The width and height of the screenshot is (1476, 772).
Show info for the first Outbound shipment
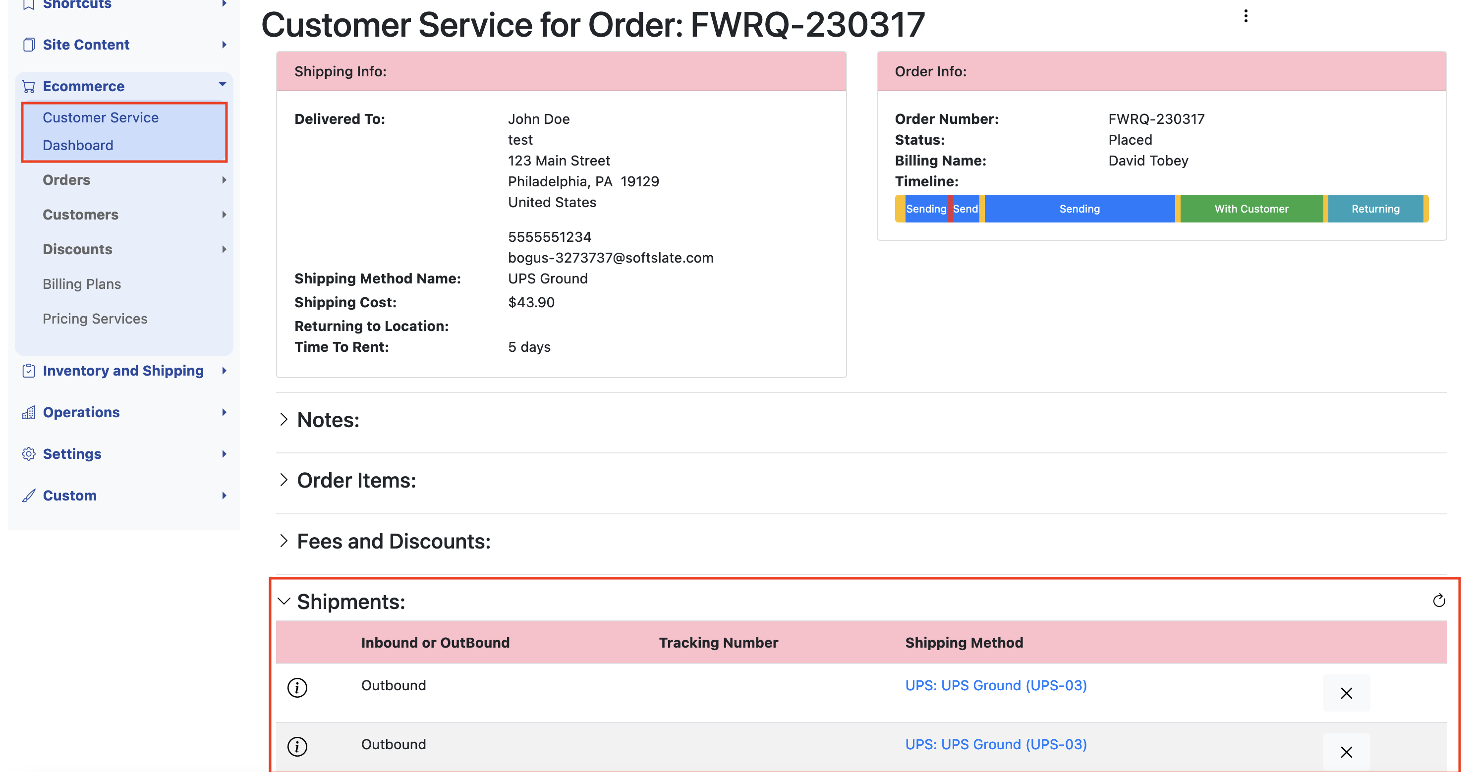pos(297,687)
